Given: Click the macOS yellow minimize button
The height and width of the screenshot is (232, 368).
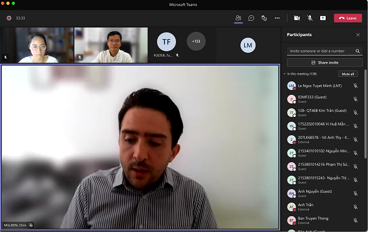Looking at the screenshot, I should (8, 3).
